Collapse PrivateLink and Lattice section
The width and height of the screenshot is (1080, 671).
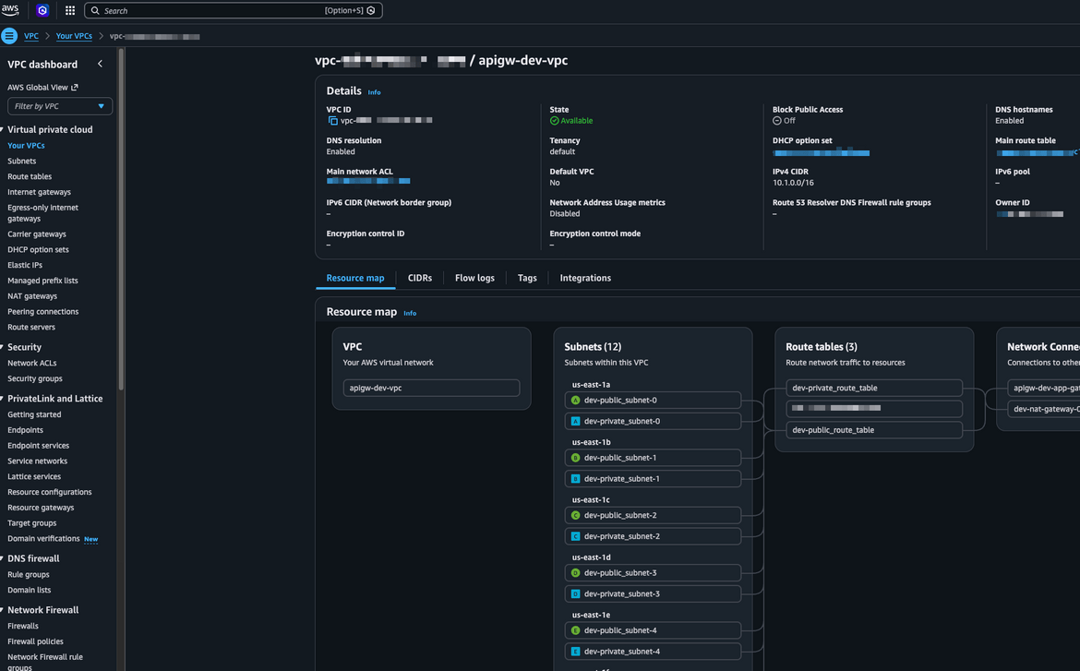pyautogui.click(x=2, y=399)
